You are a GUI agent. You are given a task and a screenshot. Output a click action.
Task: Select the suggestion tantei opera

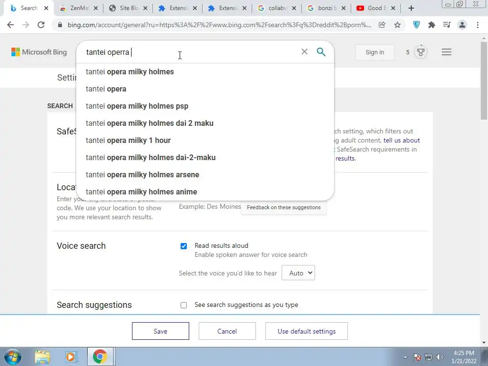(205, 89)
